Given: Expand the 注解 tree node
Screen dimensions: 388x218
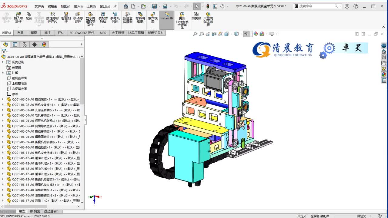Looking at the screenshot, I should [x=3, y=73].
